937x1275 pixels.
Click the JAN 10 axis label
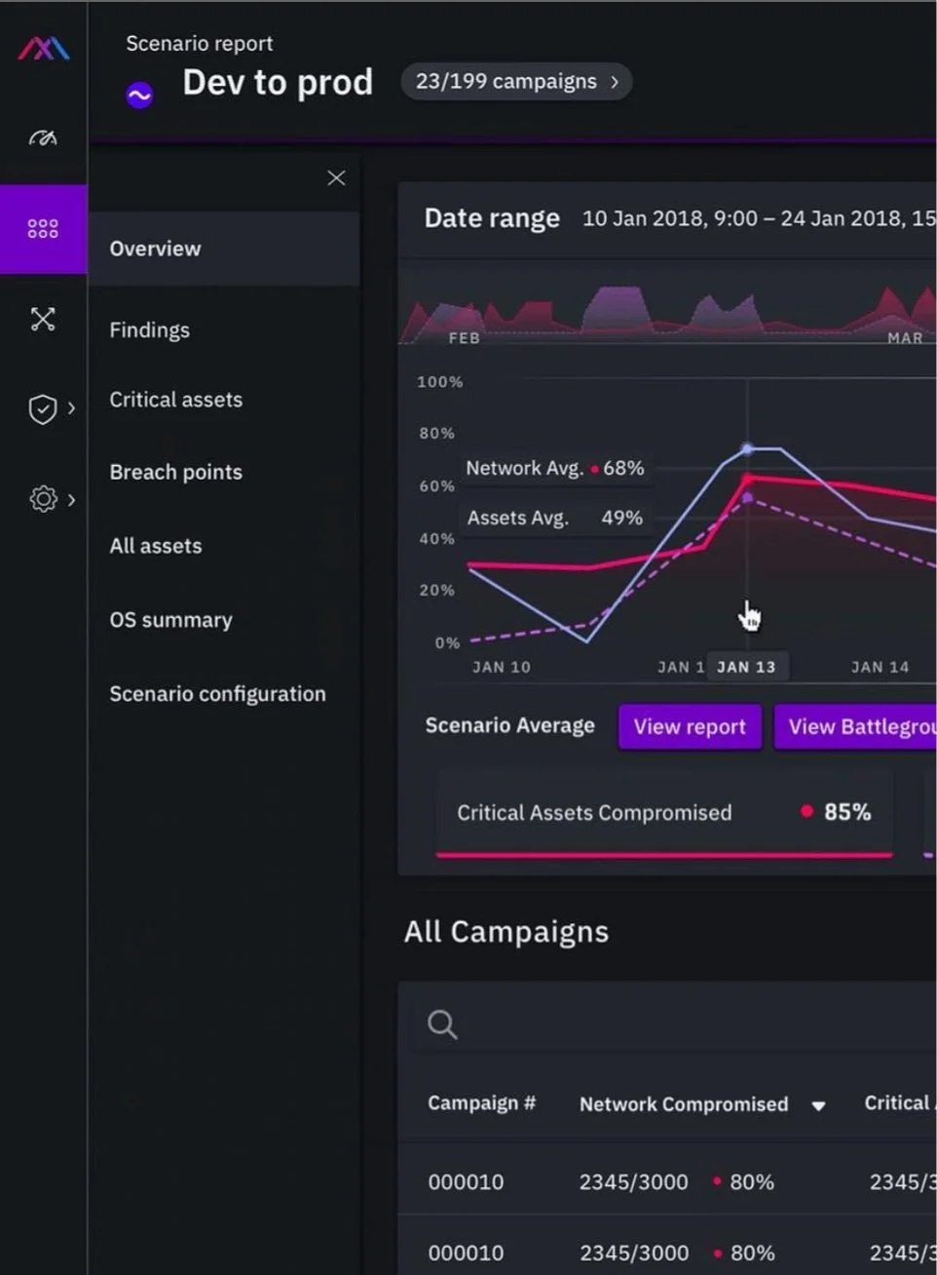point(501,667)
